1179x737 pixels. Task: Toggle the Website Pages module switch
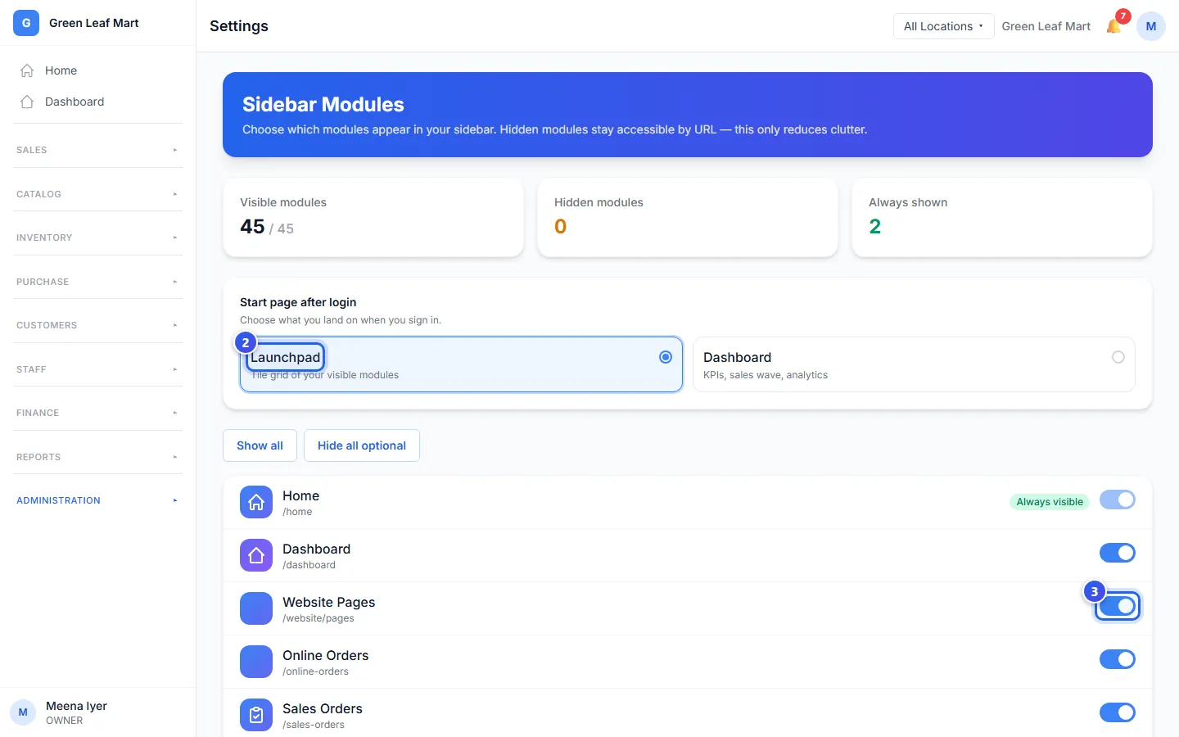click(x=1118, y=606)
